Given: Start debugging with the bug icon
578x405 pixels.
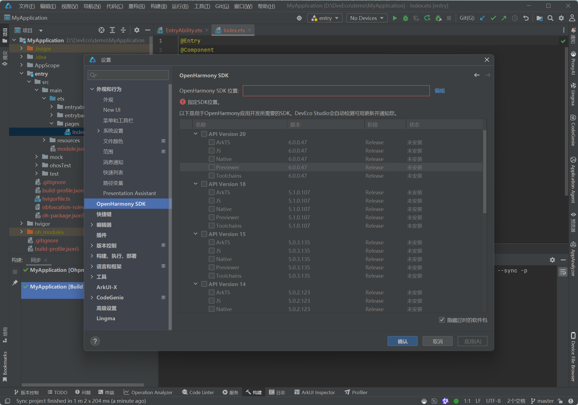Looking at the screenshot, I should 406,18.
